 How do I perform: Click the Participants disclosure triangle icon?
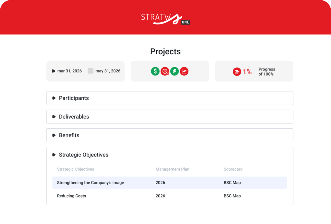point(54,98)
